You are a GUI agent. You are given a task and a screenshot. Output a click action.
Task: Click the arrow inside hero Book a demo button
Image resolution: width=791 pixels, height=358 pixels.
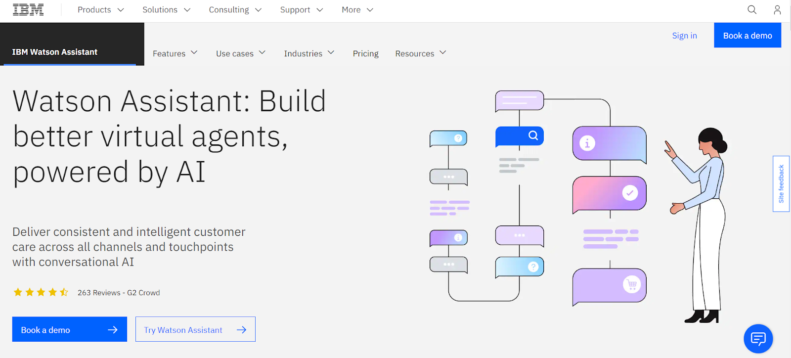(113, 330)
